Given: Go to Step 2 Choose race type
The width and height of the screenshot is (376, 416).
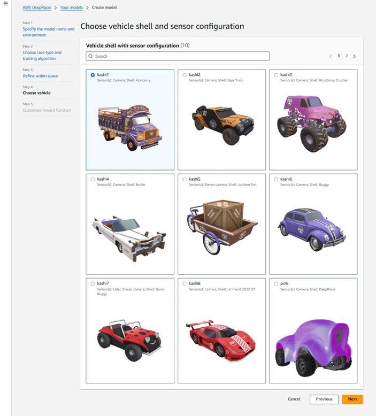Looking at the screenshot, I should click(42, 55).
